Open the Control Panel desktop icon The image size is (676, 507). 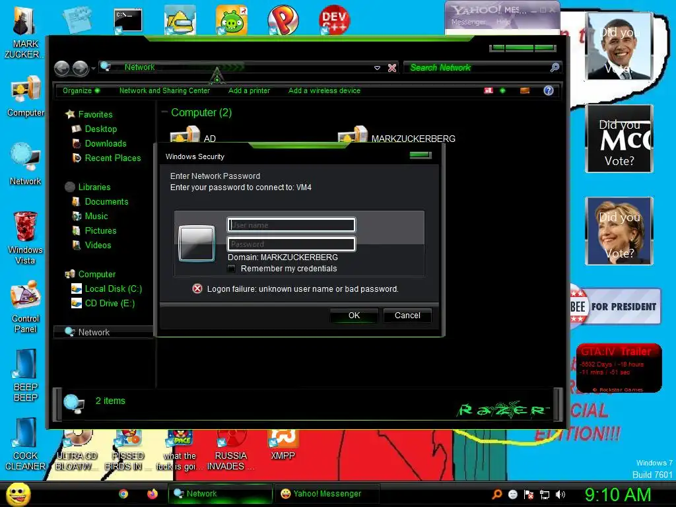pyautogui.click(x=26, y=306)
